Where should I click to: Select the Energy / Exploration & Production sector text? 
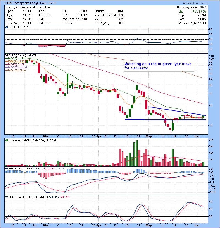(x=28, y=7)
